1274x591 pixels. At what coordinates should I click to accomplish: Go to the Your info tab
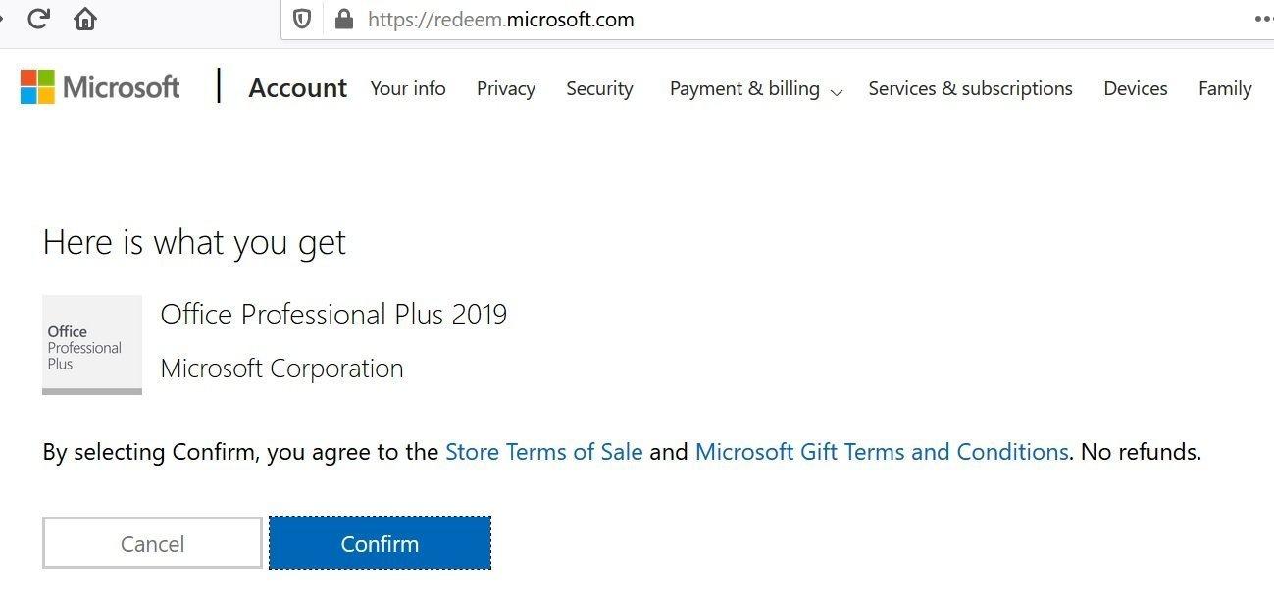pyautogui.click(x=408, y=88)
